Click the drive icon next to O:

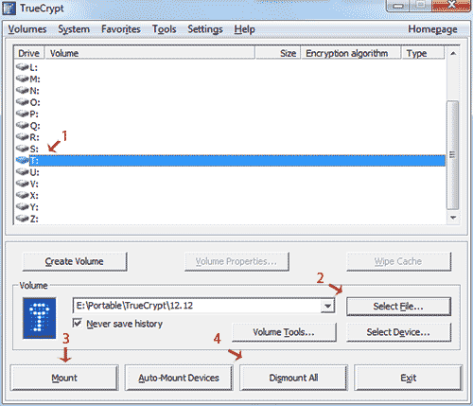coord(22,102)
